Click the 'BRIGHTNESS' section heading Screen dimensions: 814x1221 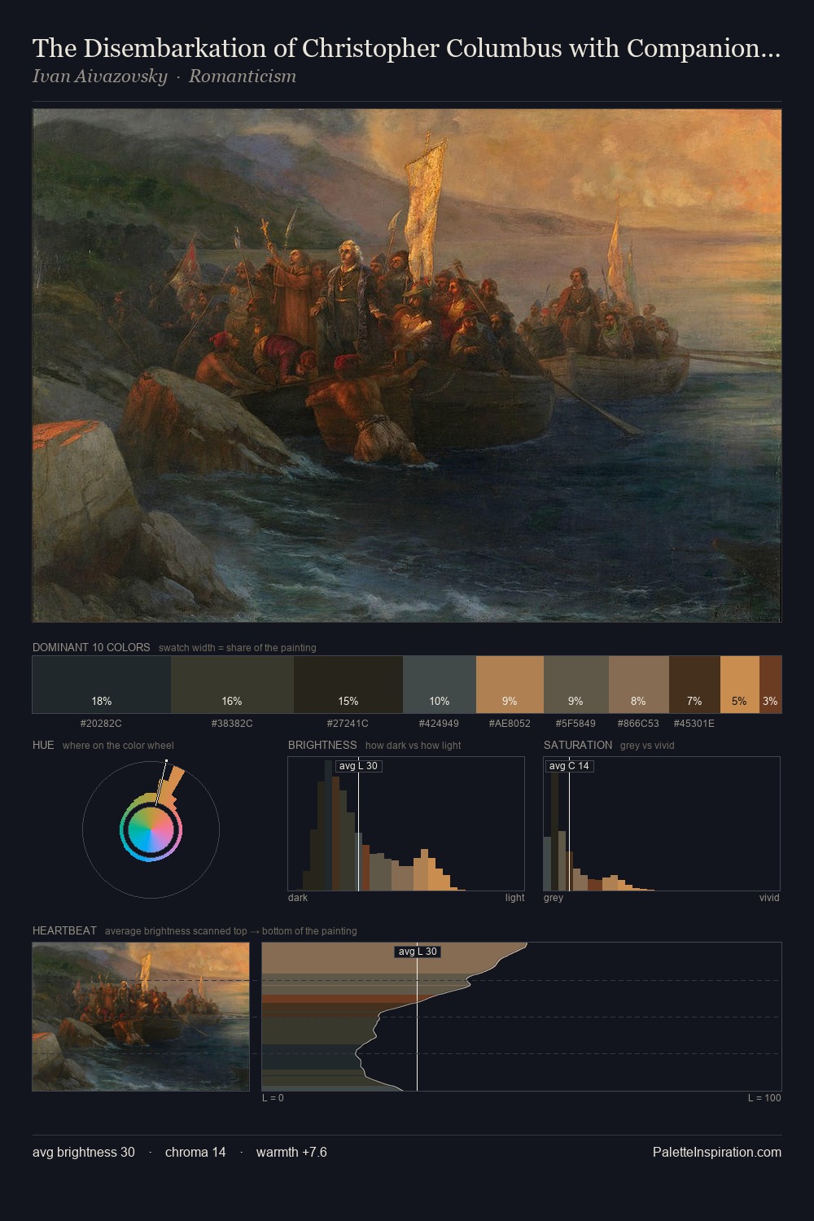pos(322,745)
